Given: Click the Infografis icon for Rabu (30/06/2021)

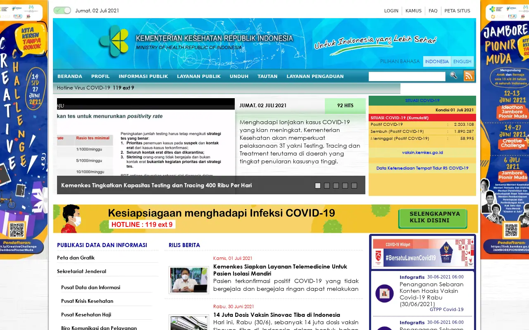Looking at the screenshot, I should click(384, 293).
